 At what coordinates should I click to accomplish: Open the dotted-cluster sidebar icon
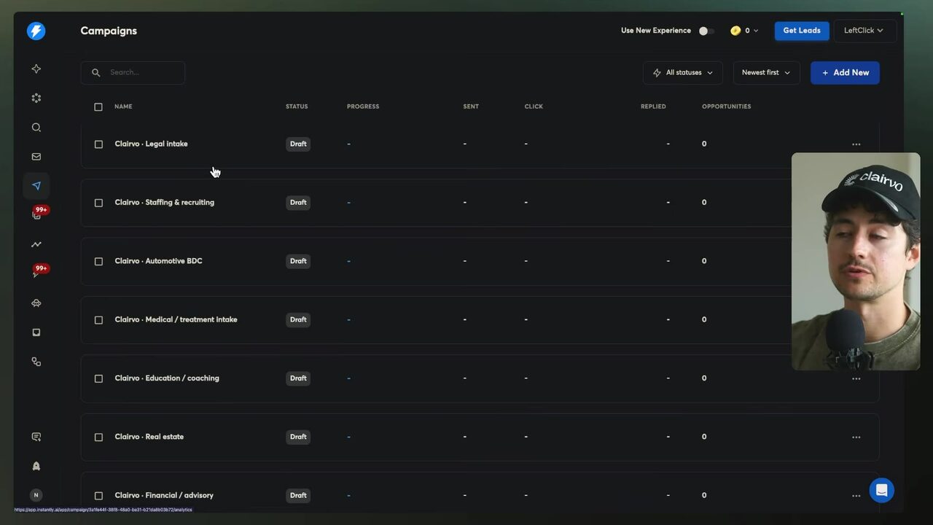[x=36, y=98]
